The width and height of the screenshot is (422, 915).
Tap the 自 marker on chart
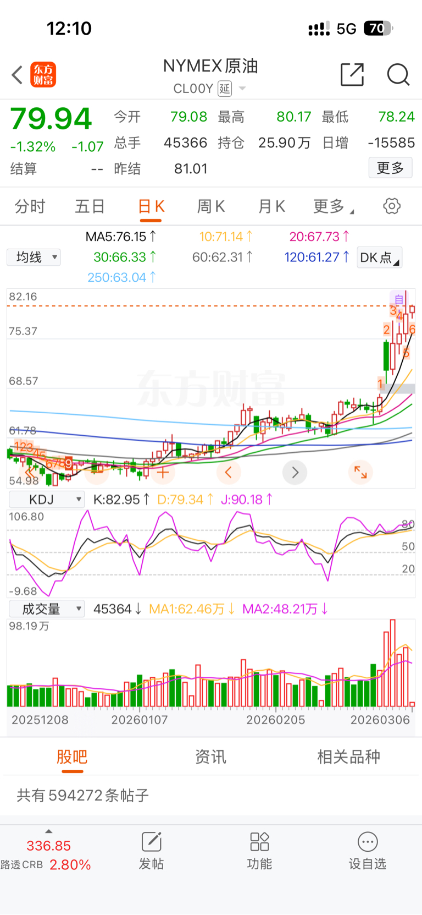coord(399,299)
